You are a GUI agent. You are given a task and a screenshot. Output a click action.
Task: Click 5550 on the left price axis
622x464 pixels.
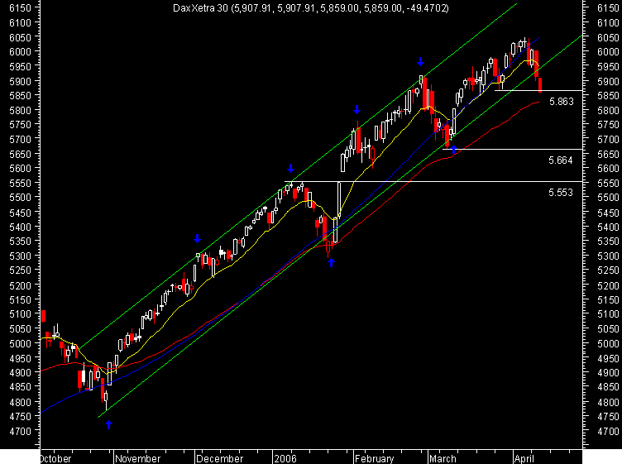[x=20, y=183]
